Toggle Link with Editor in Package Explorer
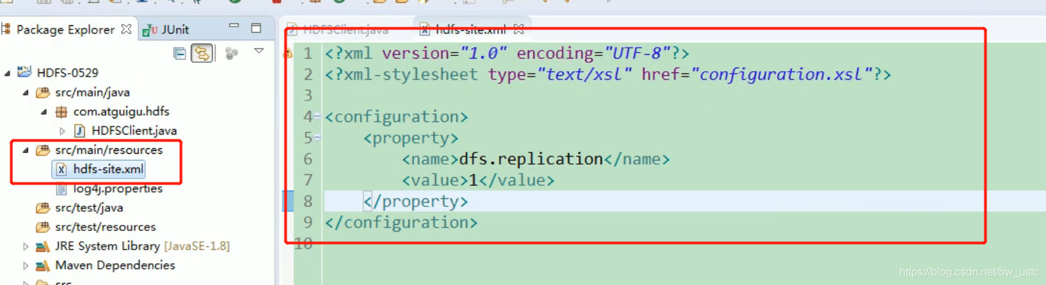The image size is (1046, 285). [x=202, y=53]
